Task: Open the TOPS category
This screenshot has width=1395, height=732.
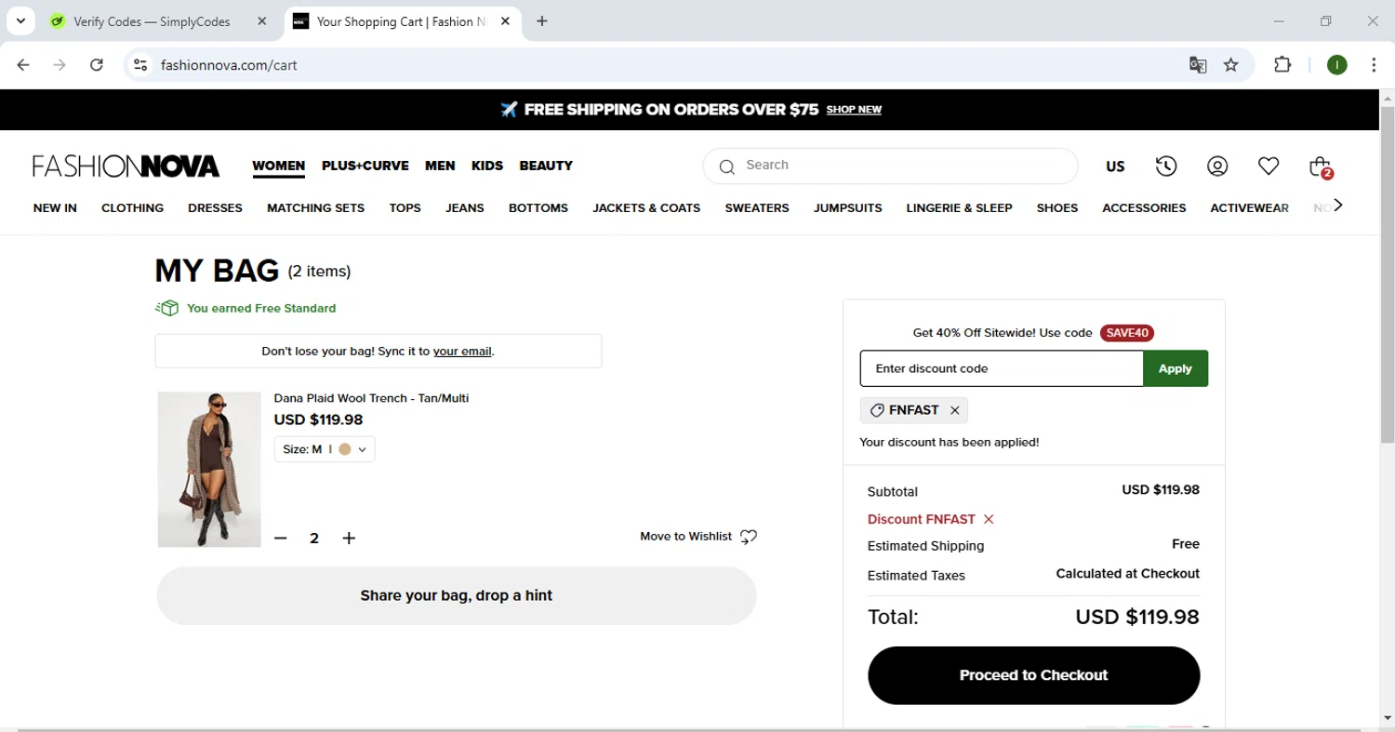Action: (405, 208)
